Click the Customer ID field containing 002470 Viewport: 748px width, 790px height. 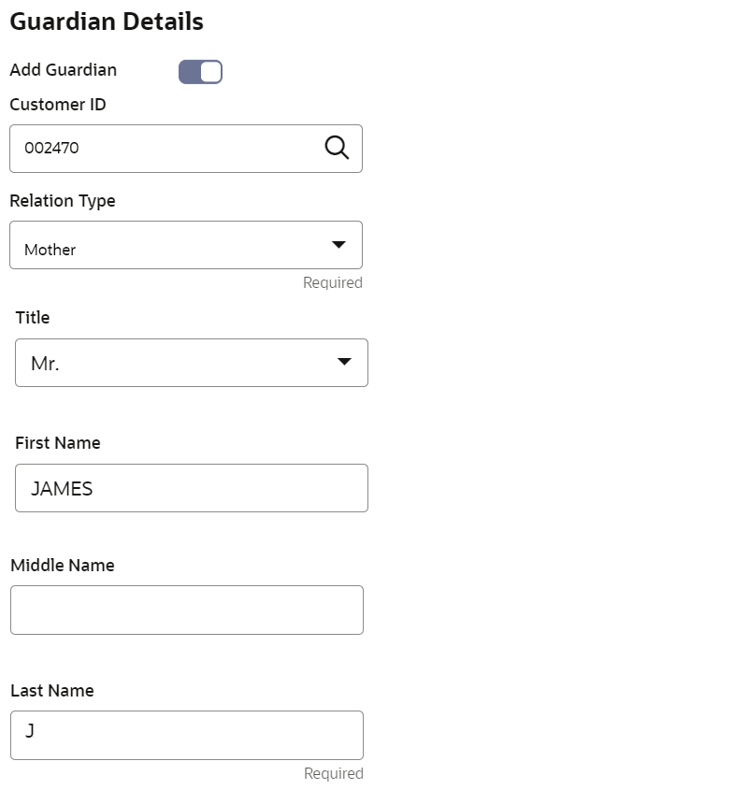(x=186, y=149)
